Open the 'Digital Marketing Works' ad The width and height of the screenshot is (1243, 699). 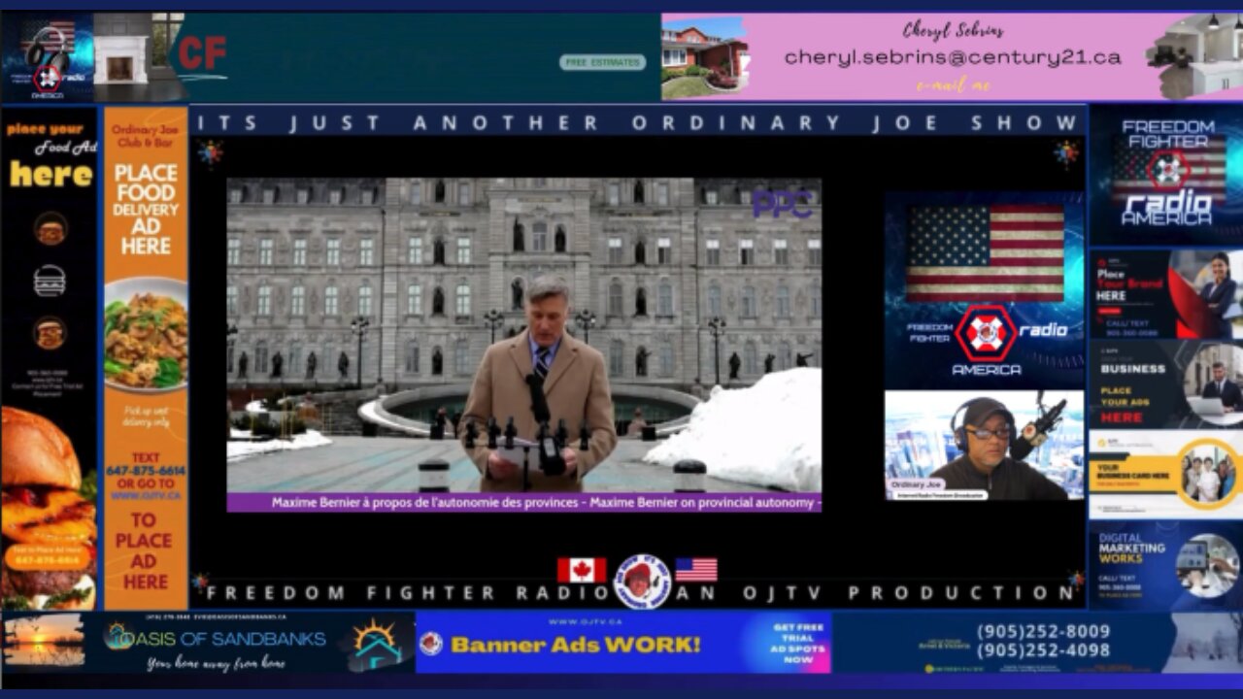pos(1166,566)
